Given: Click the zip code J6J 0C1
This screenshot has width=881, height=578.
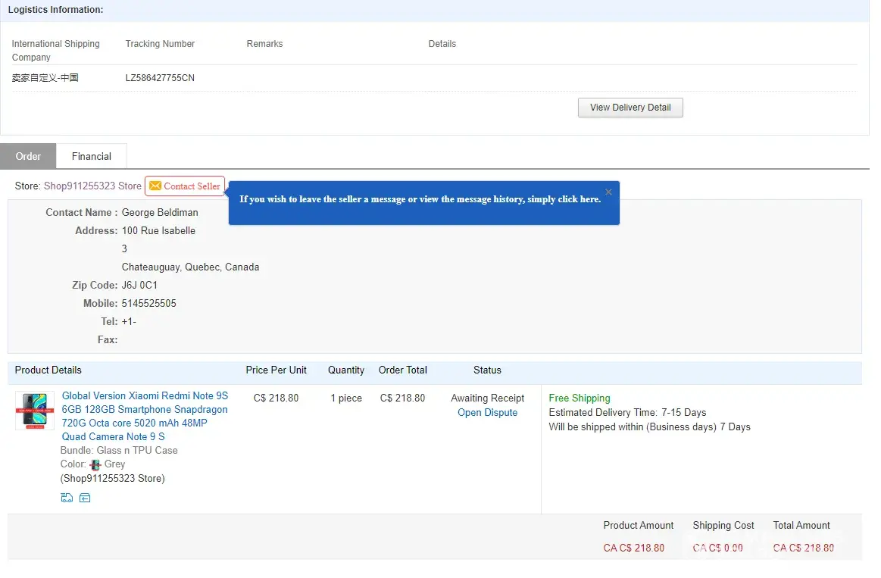Looking at the screenshot, I should [140, 286].
